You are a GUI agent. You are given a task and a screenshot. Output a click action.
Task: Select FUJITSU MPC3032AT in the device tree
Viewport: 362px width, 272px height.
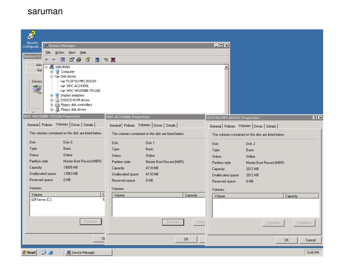[81, 81]
